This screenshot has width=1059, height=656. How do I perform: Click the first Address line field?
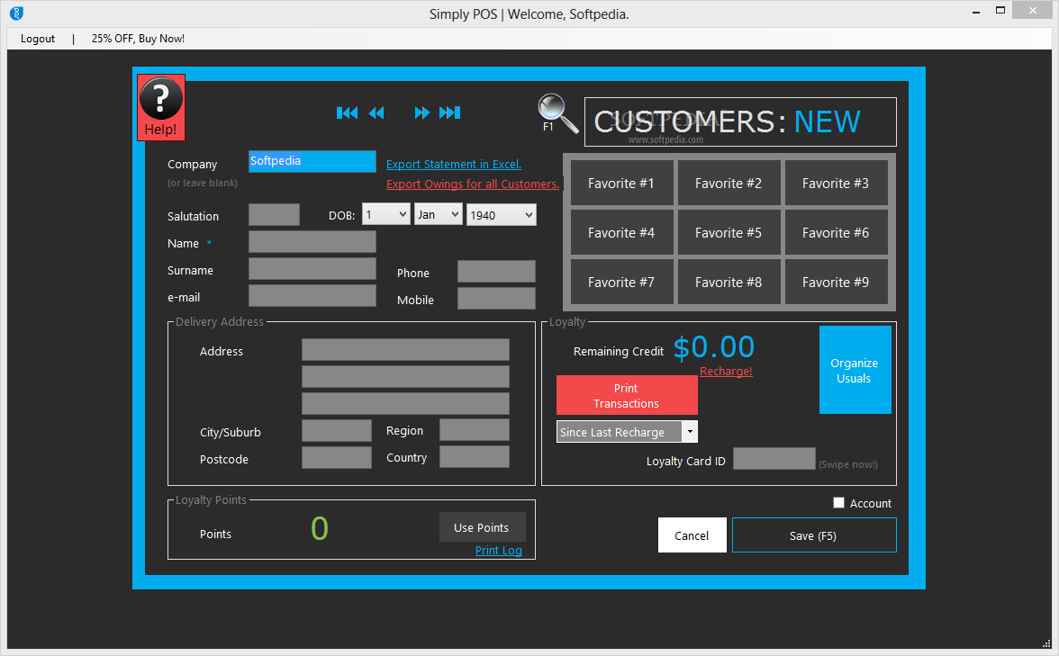[x=405, y=349]
